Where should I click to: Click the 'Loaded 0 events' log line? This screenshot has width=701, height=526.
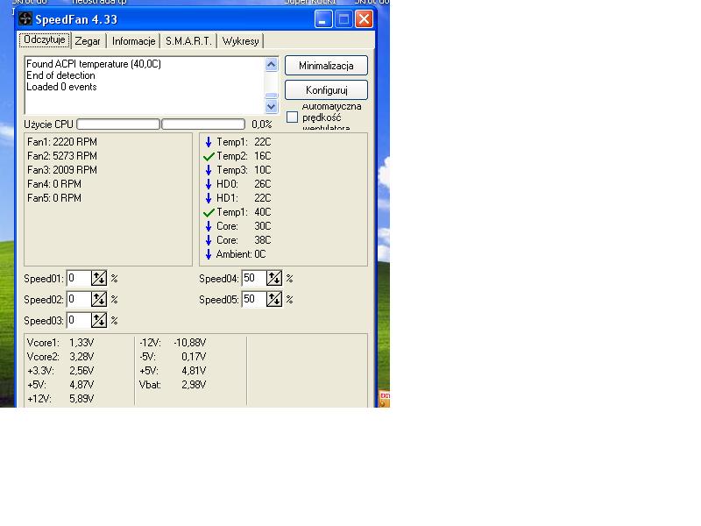point(61,87)
